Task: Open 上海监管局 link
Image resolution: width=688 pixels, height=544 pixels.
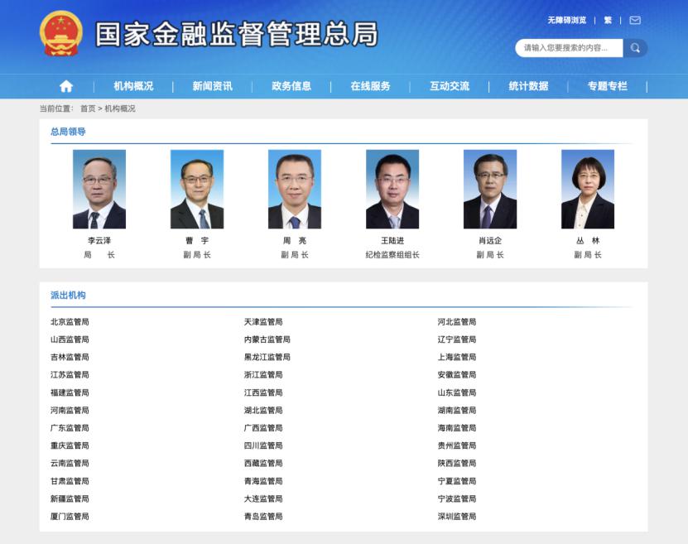Action: (457, 357)
